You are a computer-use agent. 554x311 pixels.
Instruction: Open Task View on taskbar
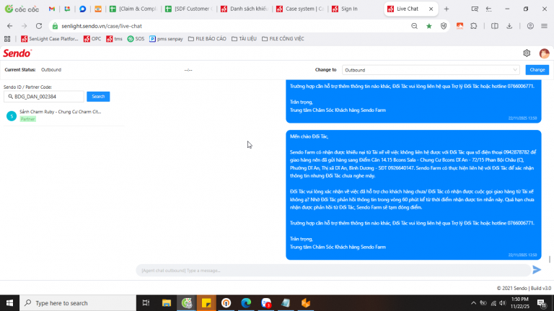coord(146,303)
